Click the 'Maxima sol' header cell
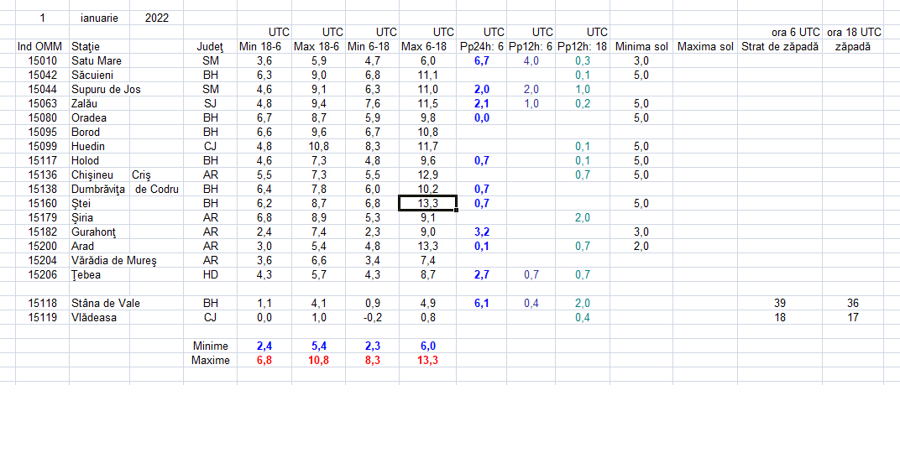The image size is (900, 453). click(x=705, y=46)
